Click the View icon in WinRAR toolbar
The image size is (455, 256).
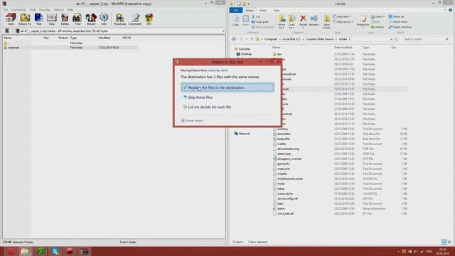click(x=52, y=19)
